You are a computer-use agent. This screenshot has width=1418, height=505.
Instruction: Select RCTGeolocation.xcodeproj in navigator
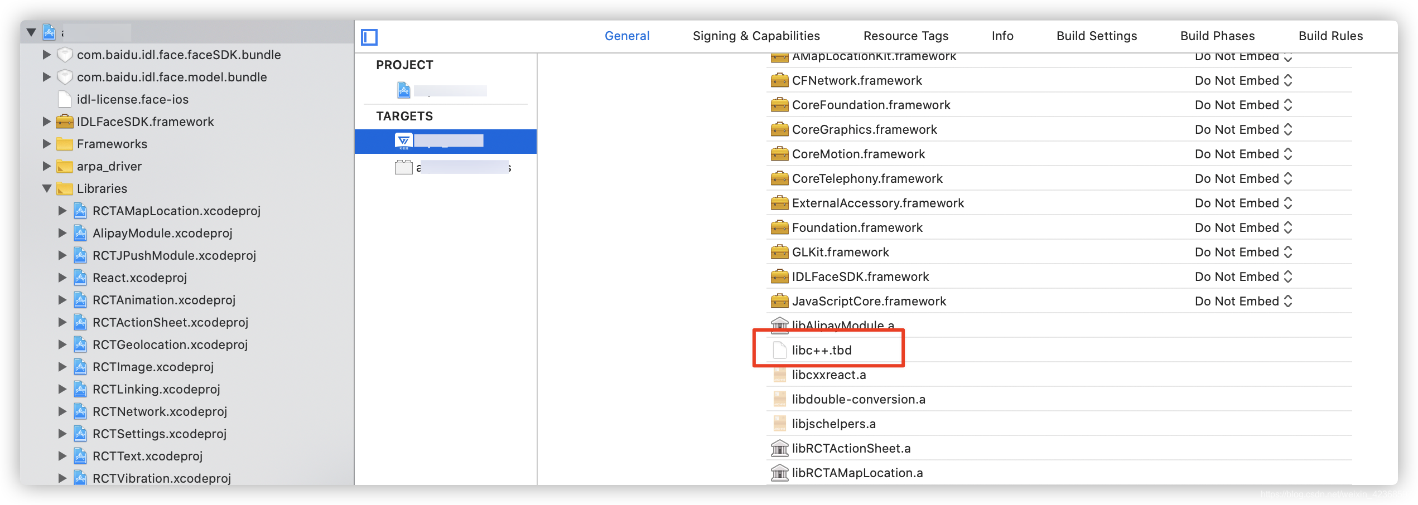170,344
